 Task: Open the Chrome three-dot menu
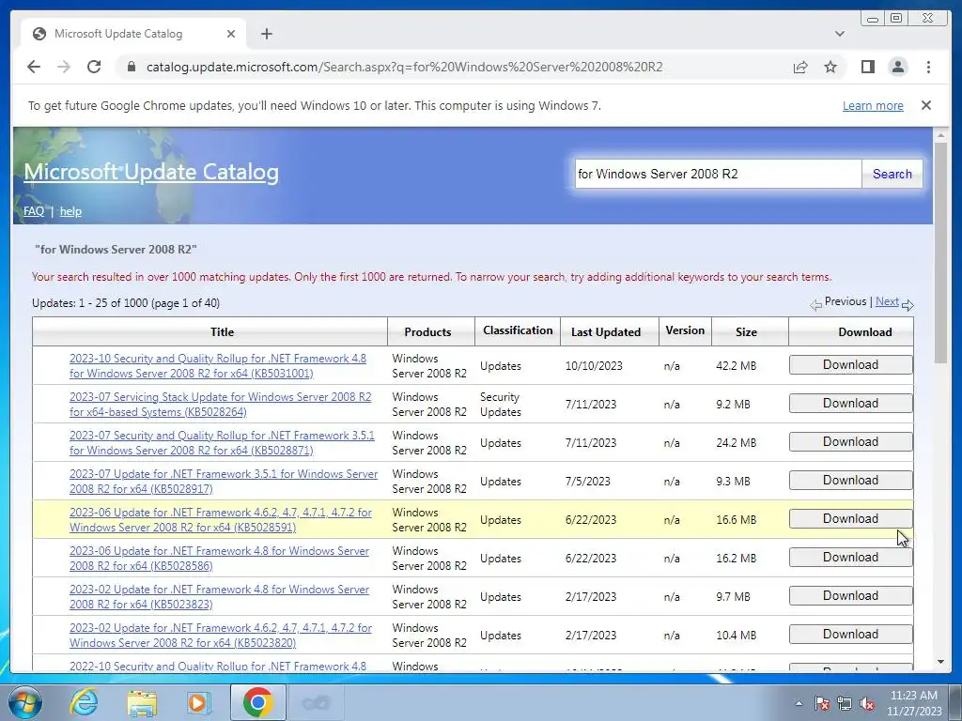pyautogui.click(x=928, y=67)
